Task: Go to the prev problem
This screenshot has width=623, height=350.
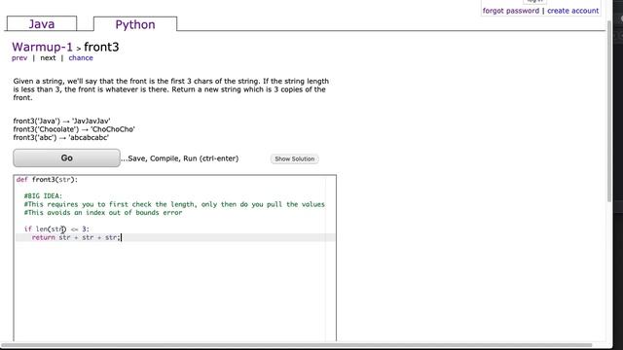Action: pyautogui.click(x=19, y=58)
